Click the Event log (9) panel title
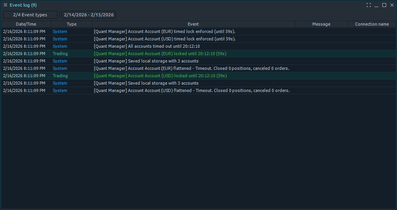Image resolution: width=397 pixels, height=210 pixels. [x=23, y=5]
